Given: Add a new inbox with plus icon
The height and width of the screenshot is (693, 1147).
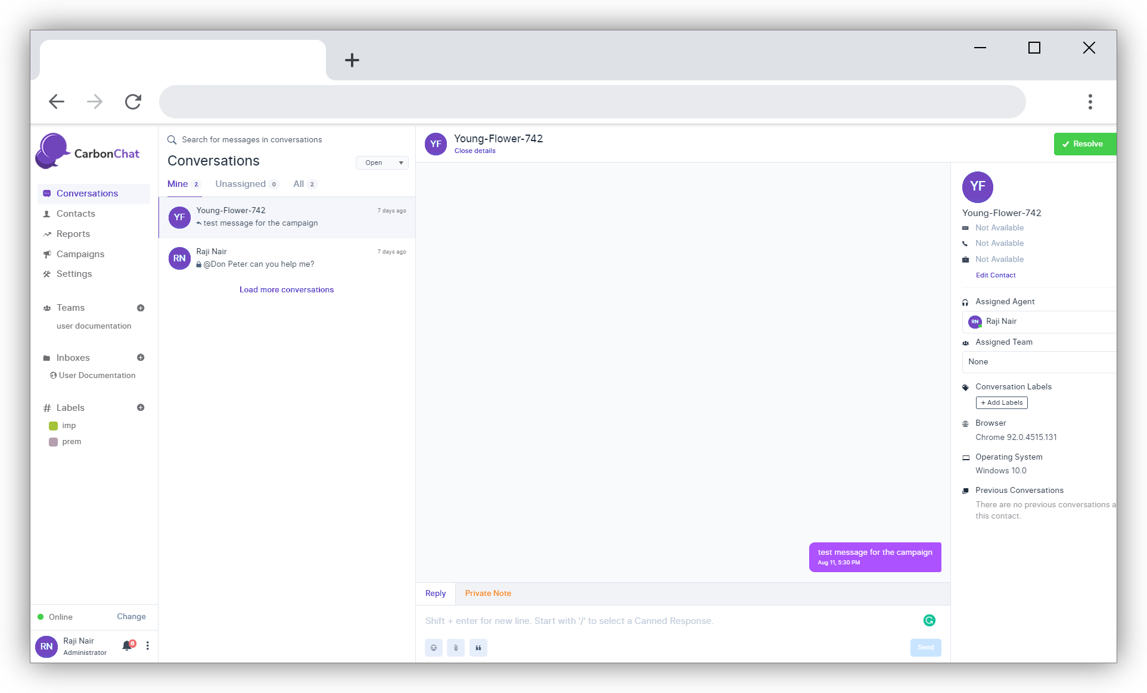Looking at the screenshot, I should pos(141,358).
